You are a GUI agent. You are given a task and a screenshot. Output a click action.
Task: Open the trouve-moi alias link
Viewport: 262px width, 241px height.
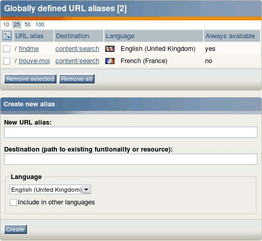pyautogui.click(x=34, y=61)
